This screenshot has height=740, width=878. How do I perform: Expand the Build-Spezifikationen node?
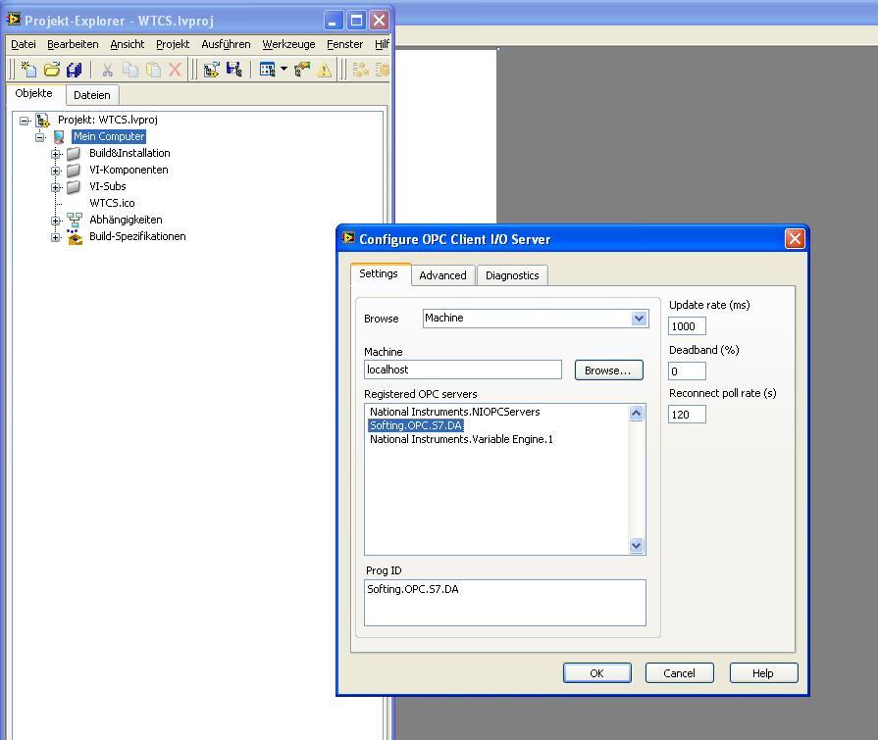click(56, 237)
